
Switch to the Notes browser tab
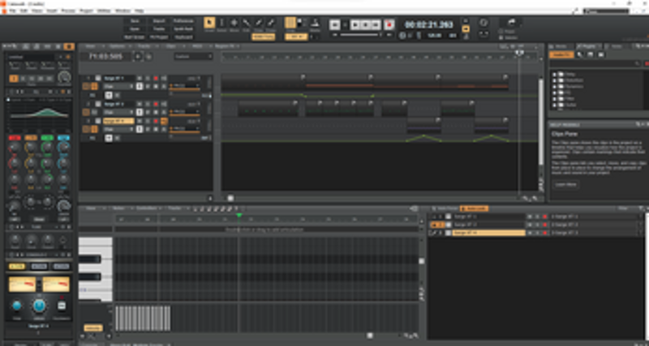click(x=617, y=46)
